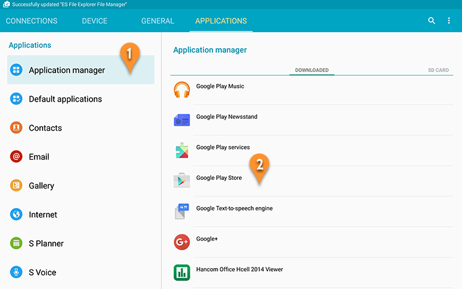Image resolution: width=462 pixels, height=289 pixels.
Task: Tap the update notification icon in status bar
Action: point(6,4)
